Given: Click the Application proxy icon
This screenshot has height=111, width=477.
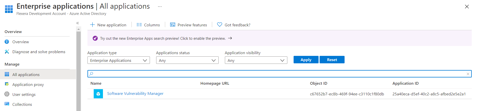Looking at the screenshot, I should 7,84.
